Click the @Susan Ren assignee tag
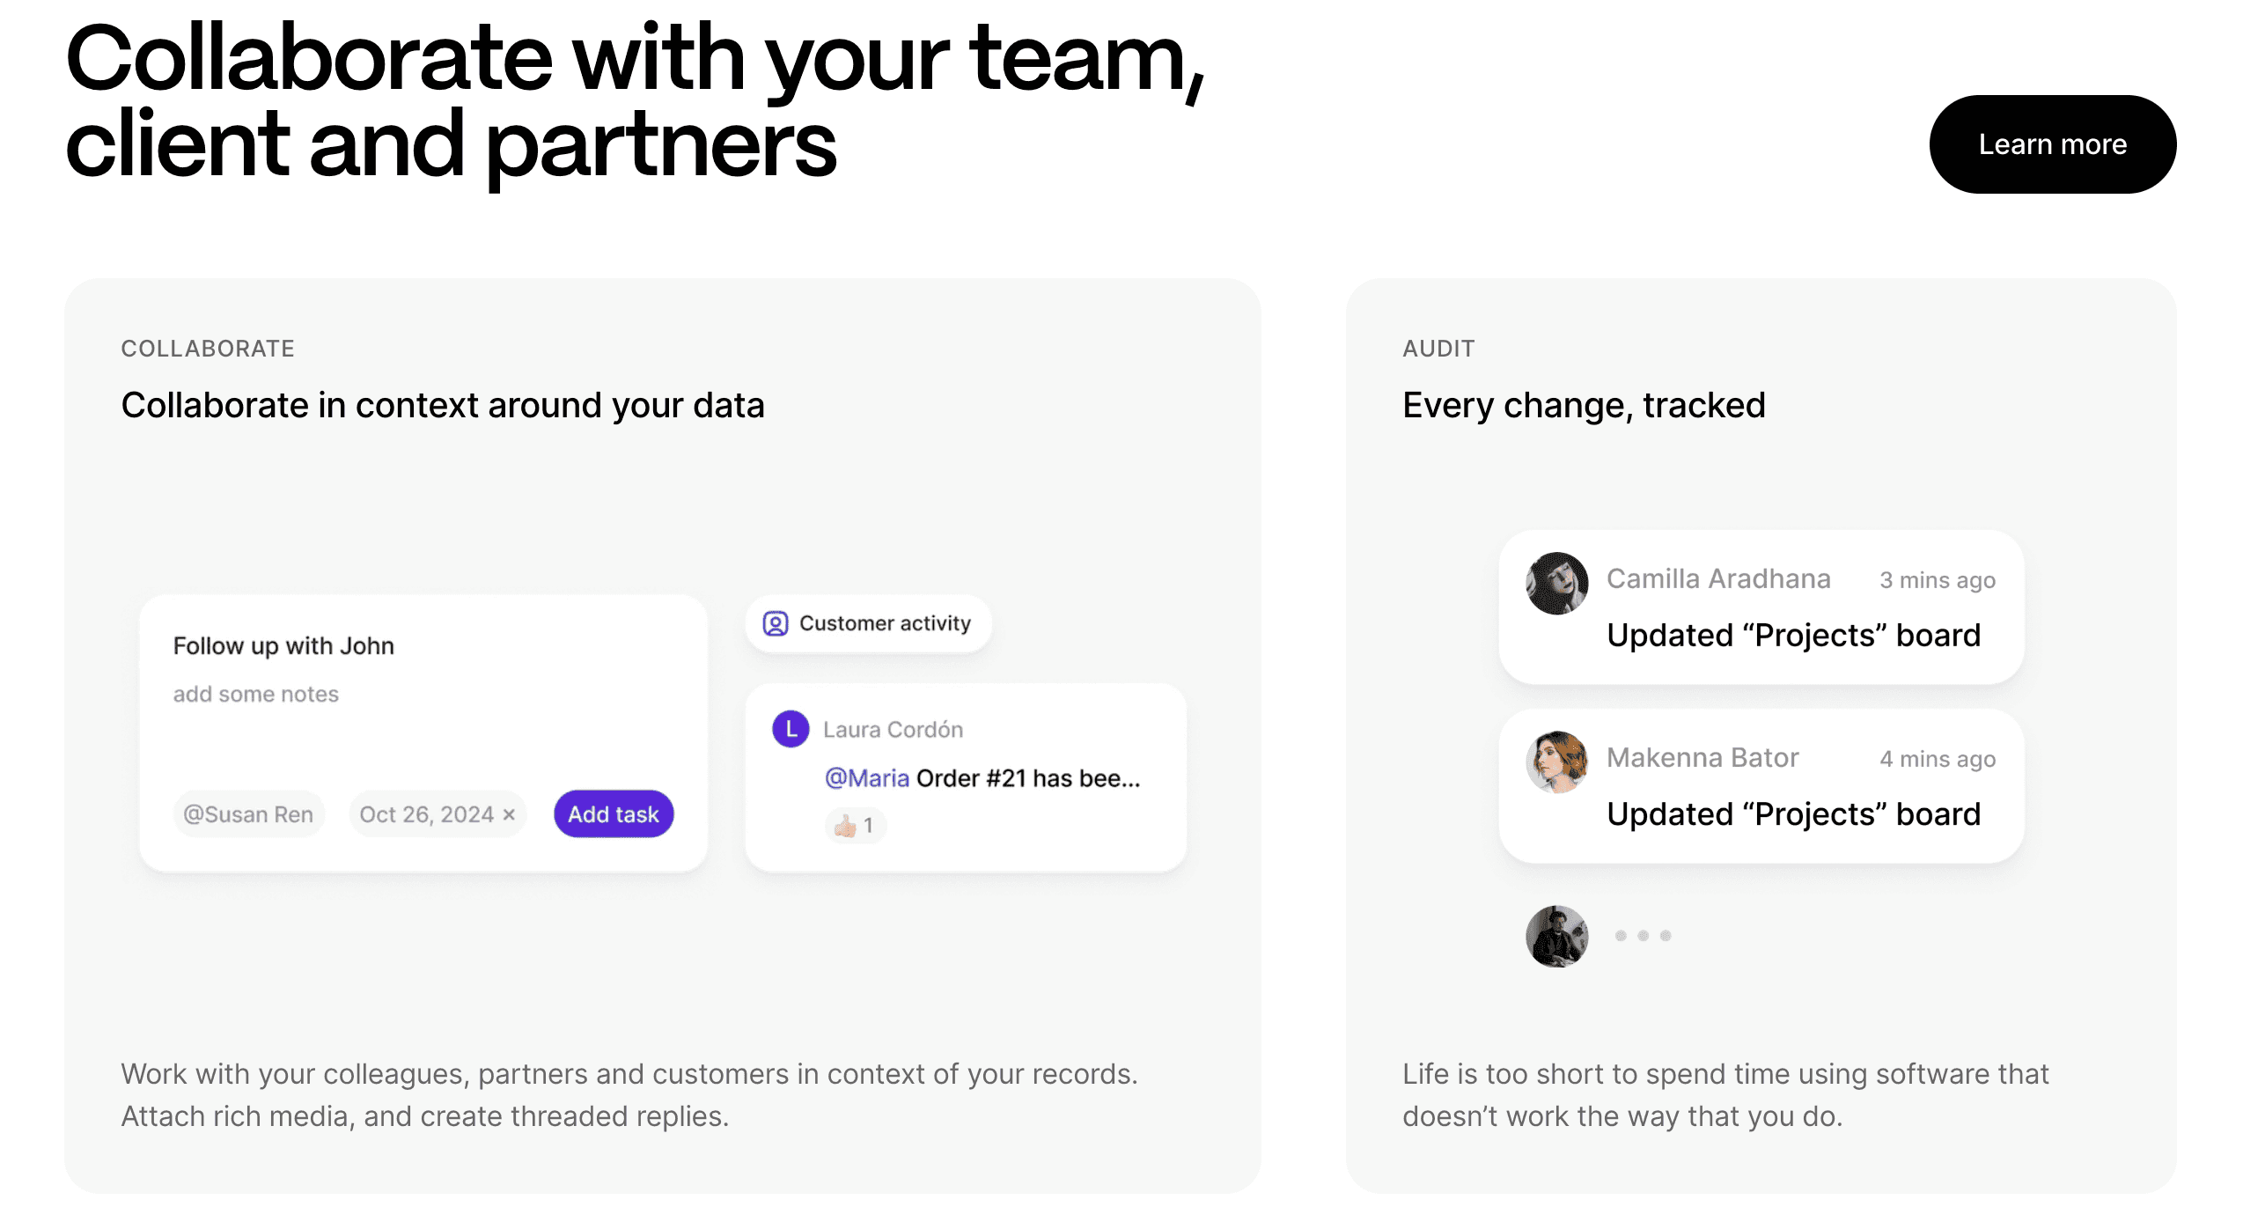The image size is (2243, 1229). tap(248, 814)
